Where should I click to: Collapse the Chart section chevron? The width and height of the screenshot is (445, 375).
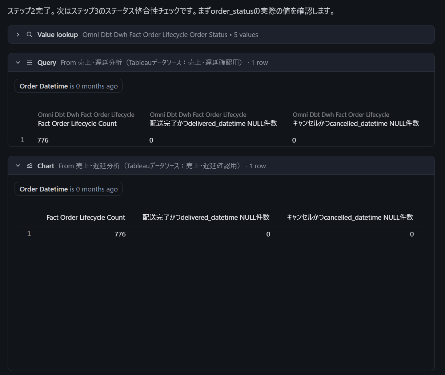[18, 166]
